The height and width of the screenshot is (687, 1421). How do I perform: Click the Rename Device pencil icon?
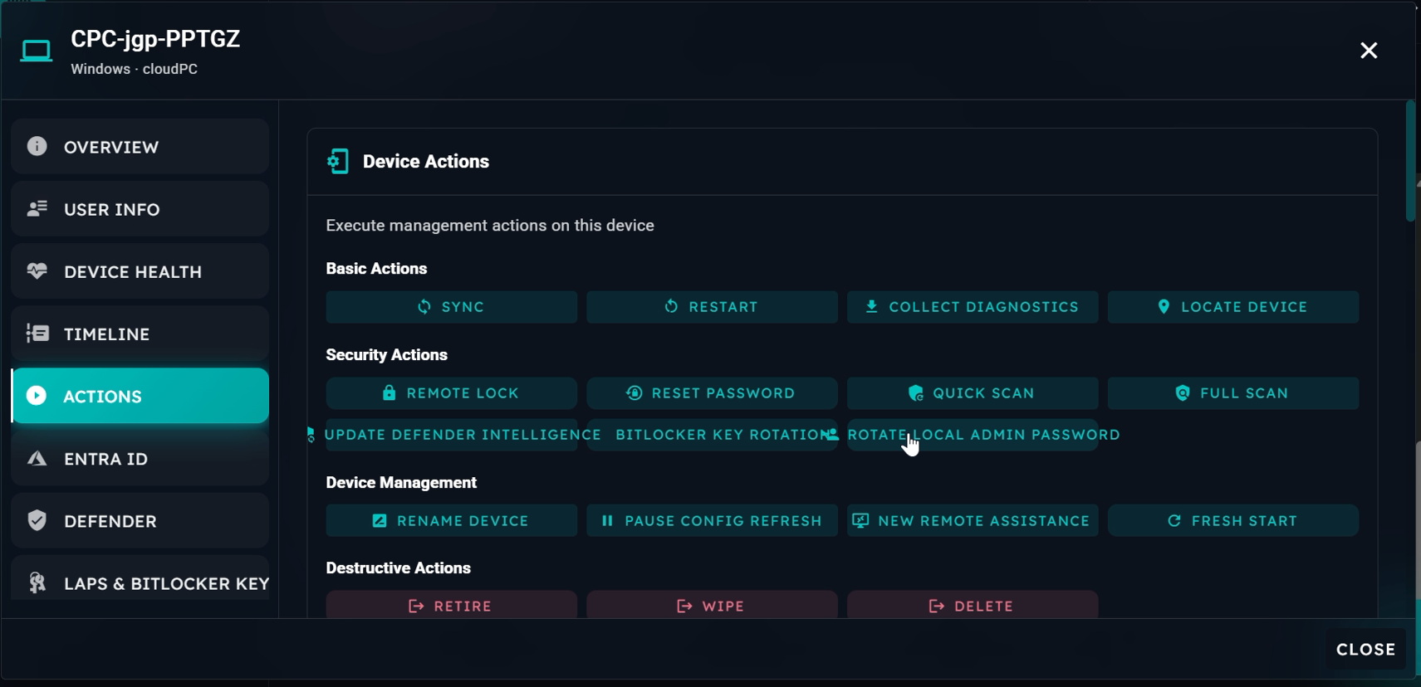[380, 521]
